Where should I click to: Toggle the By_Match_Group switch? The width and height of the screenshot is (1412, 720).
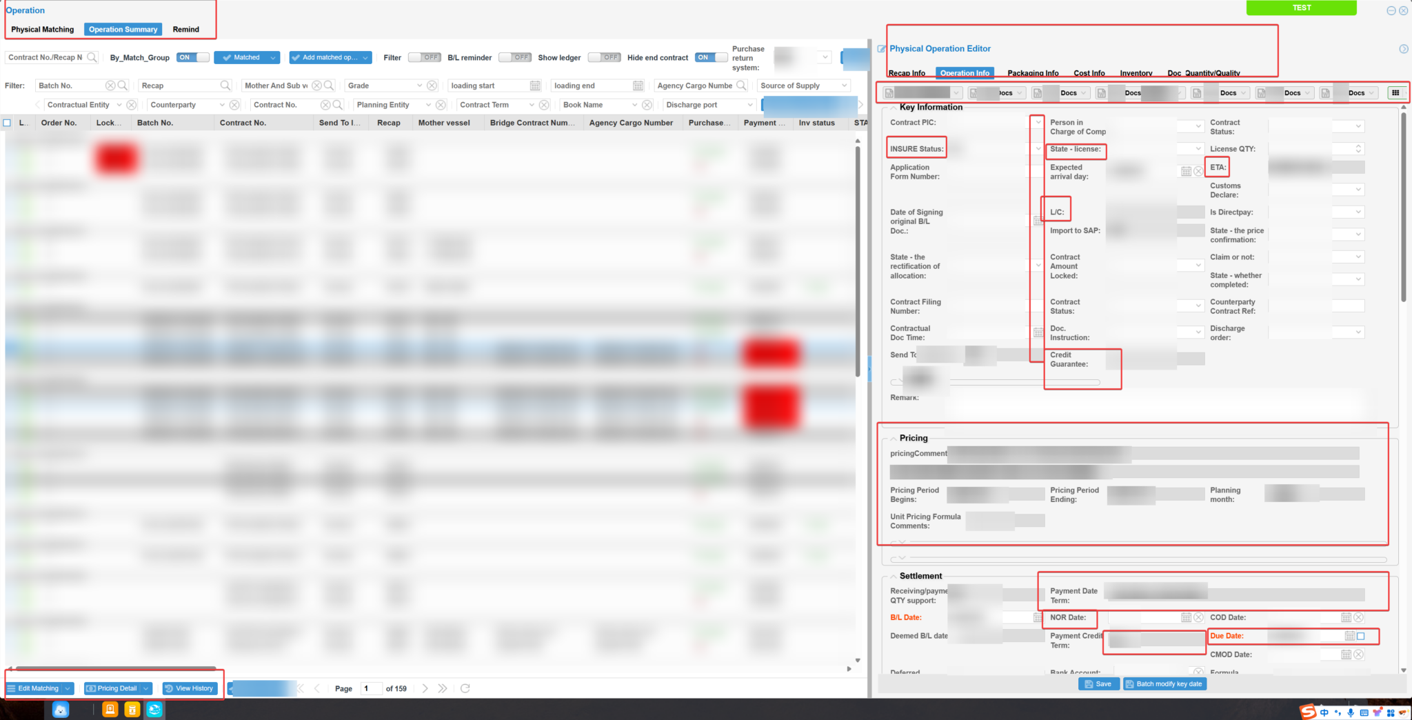click(192, 57)
